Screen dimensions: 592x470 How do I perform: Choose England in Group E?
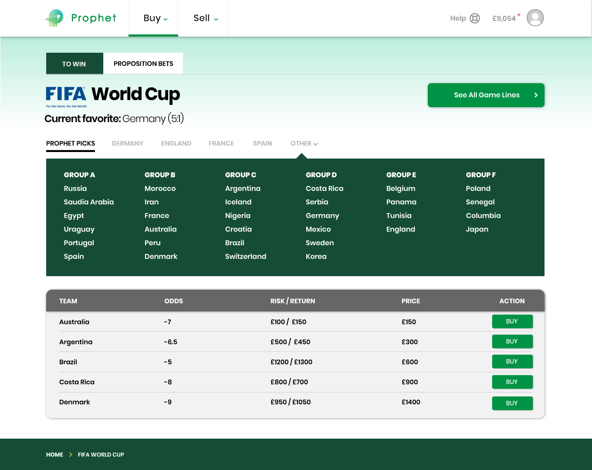(x=401, y=229)
